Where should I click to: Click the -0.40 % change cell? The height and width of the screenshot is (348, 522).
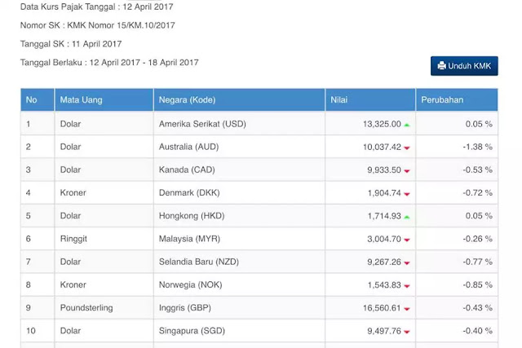click(457, 331)
